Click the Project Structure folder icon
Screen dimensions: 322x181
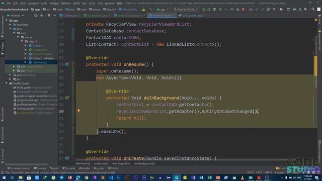[x=281, y=10]
